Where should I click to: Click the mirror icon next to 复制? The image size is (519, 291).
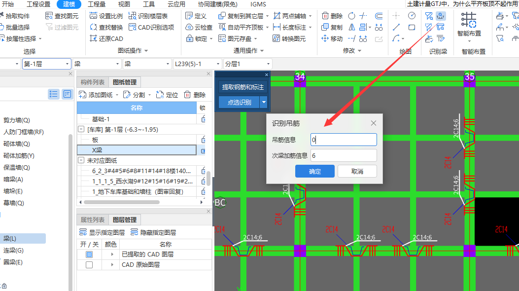(x=352, y=27)
